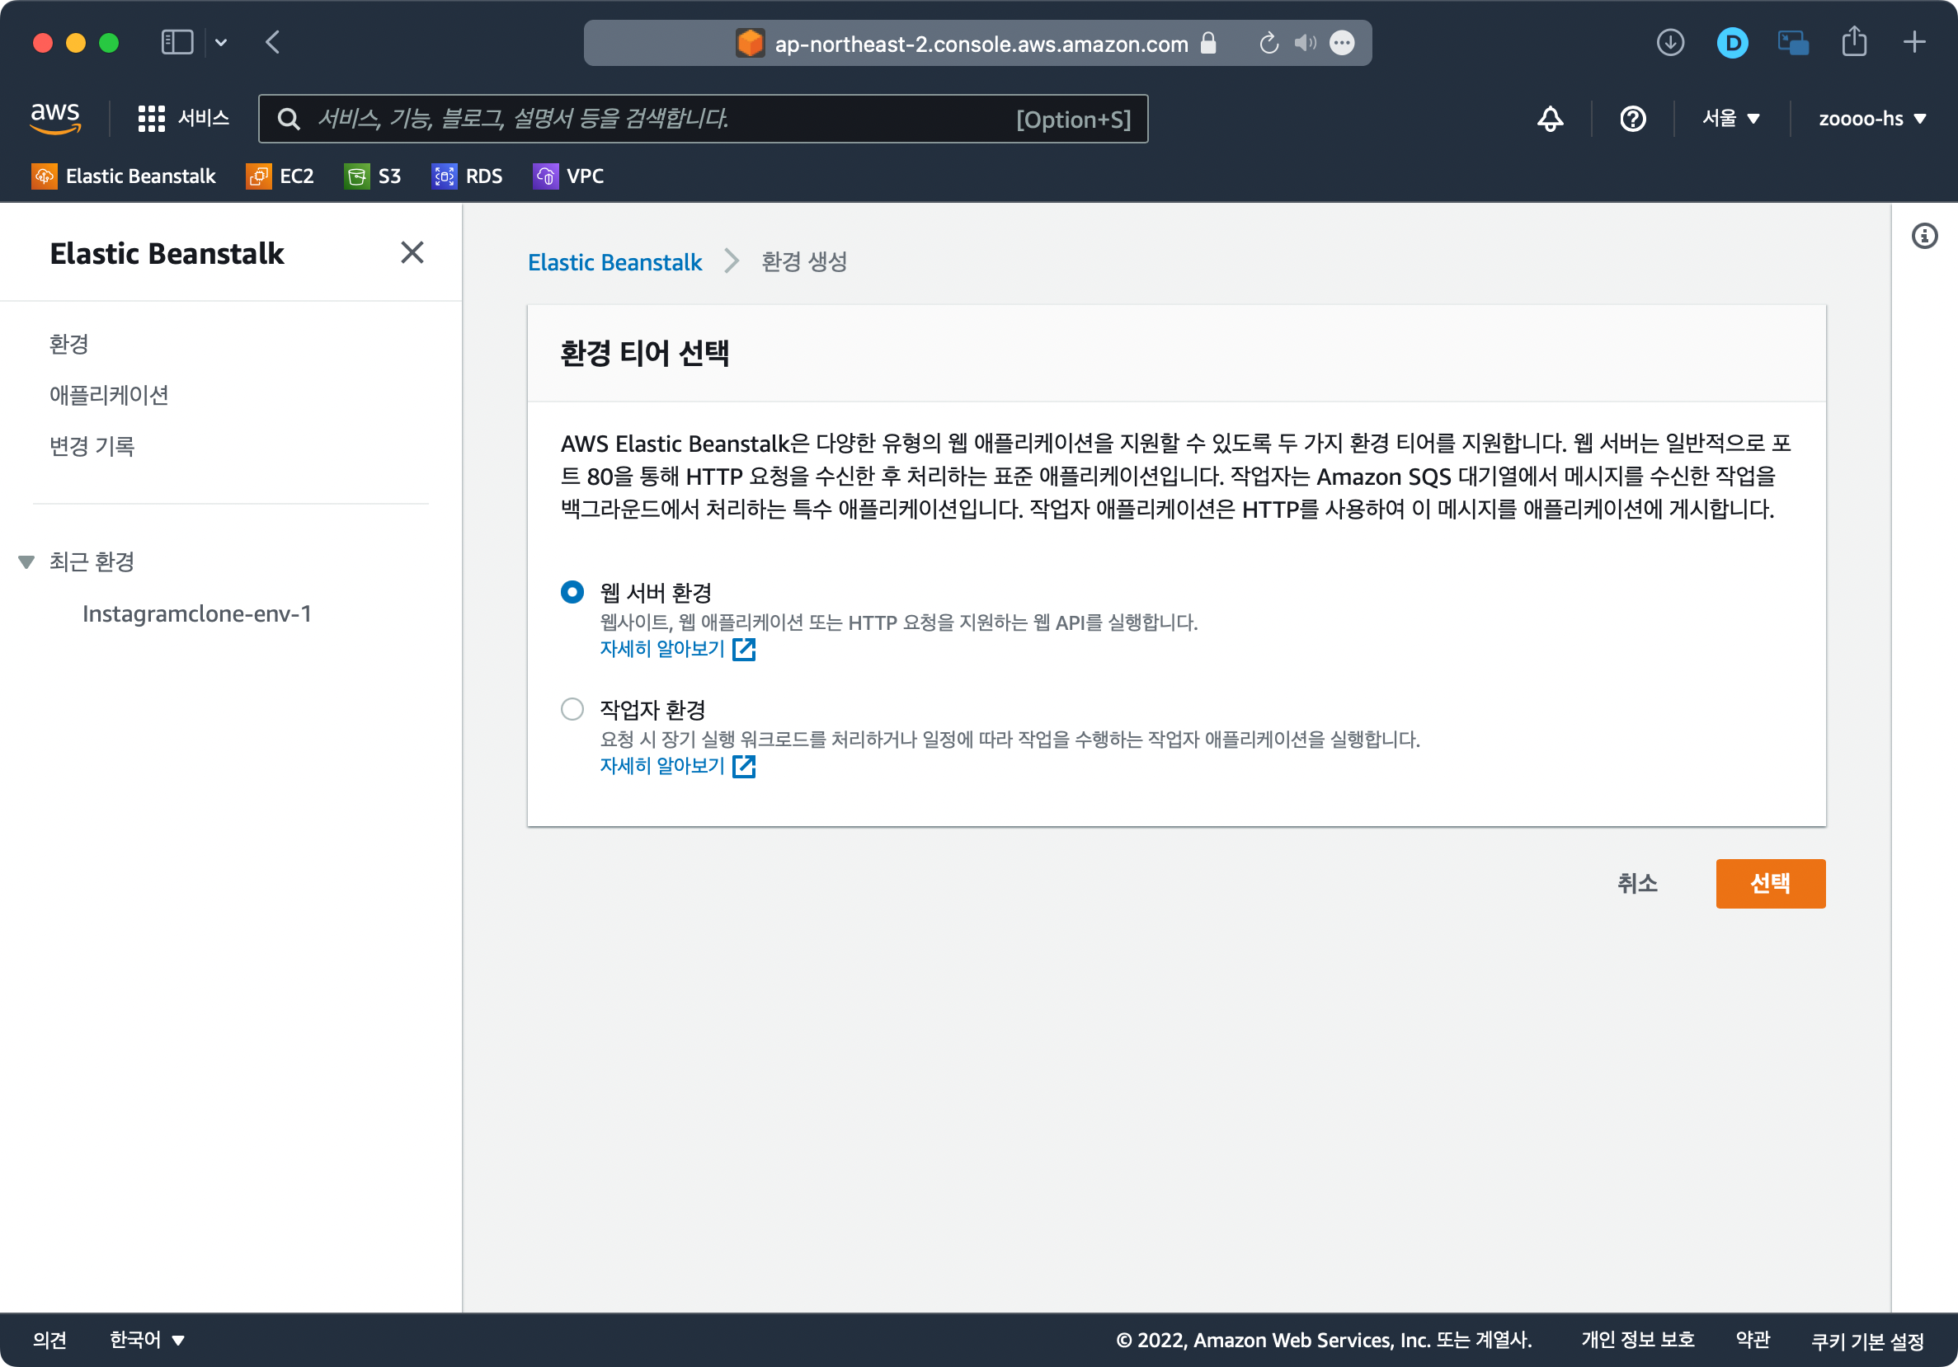Click Elastic Beanstalk breadcrumb link

[x=614, y=261]
